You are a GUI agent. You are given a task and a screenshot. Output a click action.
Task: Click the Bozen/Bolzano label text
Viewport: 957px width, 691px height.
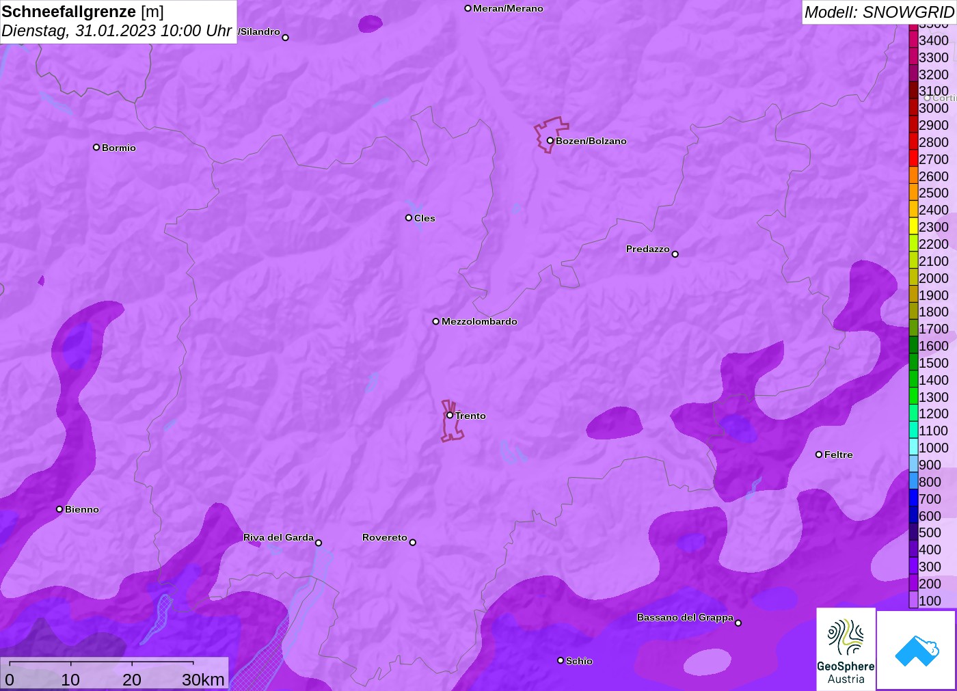[x=591, y=141]
